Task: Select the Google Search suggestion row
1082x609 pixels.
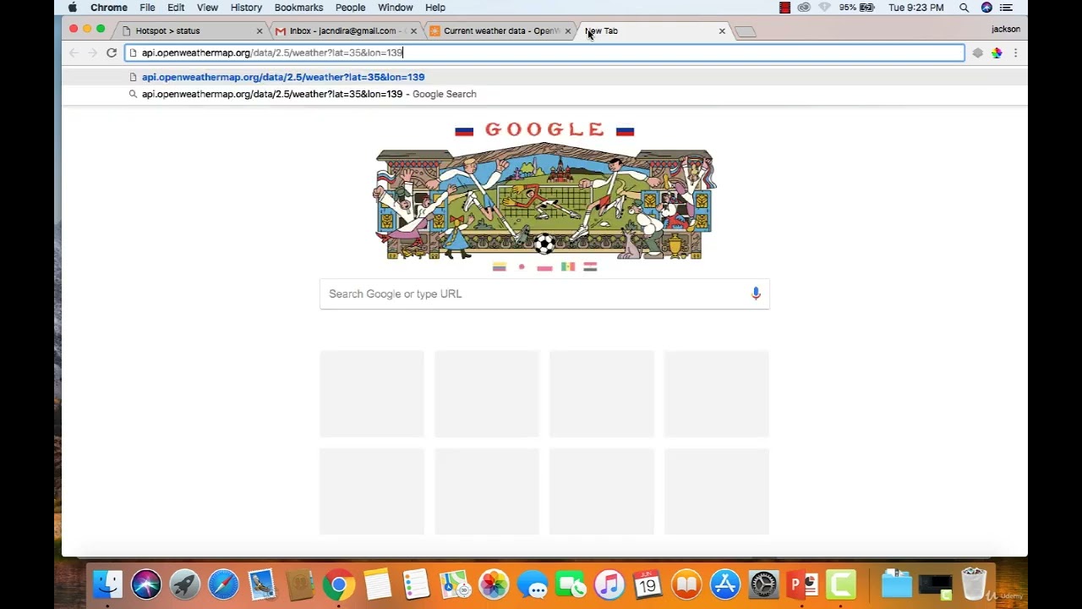Action: click(544, 94)
